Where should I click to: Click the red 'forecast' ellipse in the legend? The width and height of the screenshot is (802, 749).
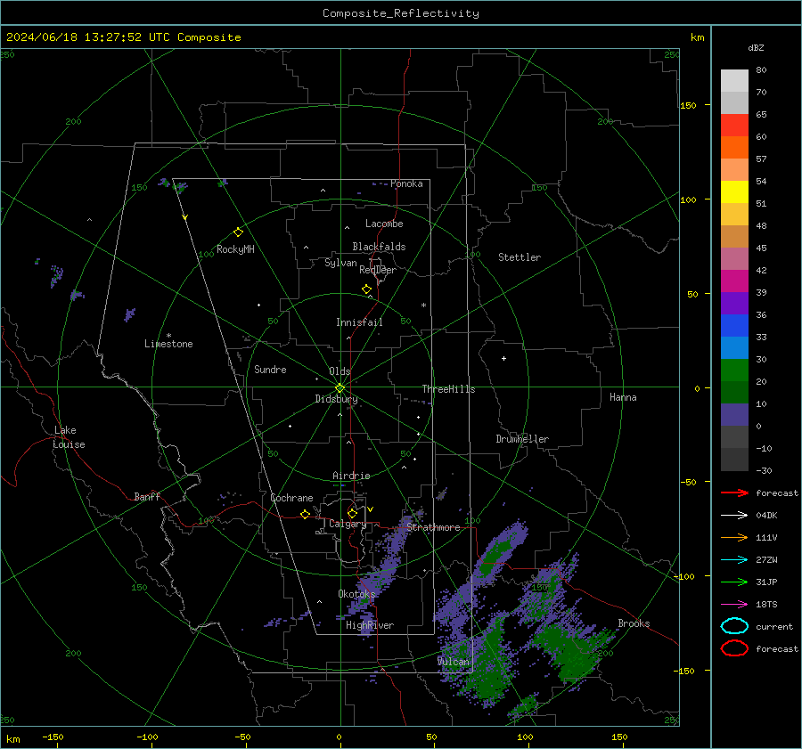click(734, 648)
